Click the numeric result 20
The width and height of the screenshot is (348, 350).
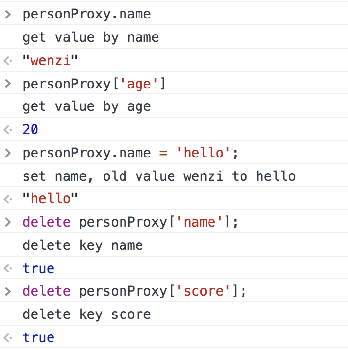(x=31, y=130)
